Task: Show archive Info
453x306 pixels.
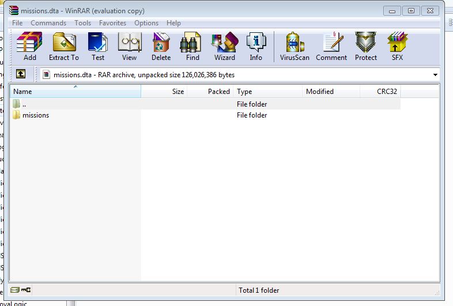Action: tap(256, 46)
